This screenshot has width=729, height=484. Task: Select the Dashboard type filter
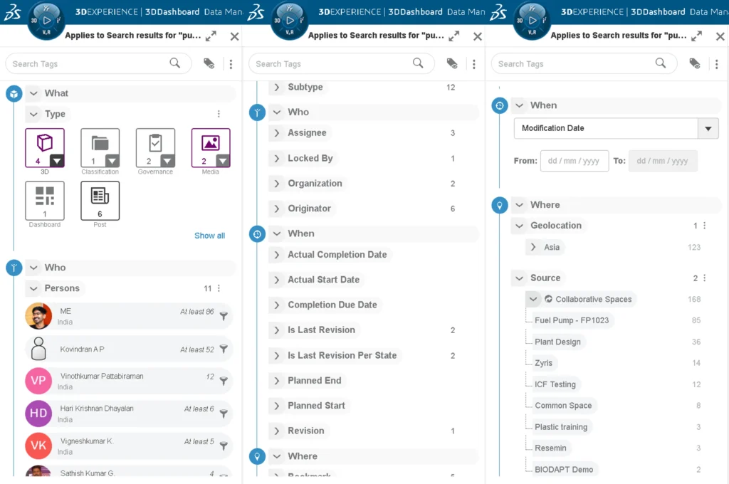[45, 199]
